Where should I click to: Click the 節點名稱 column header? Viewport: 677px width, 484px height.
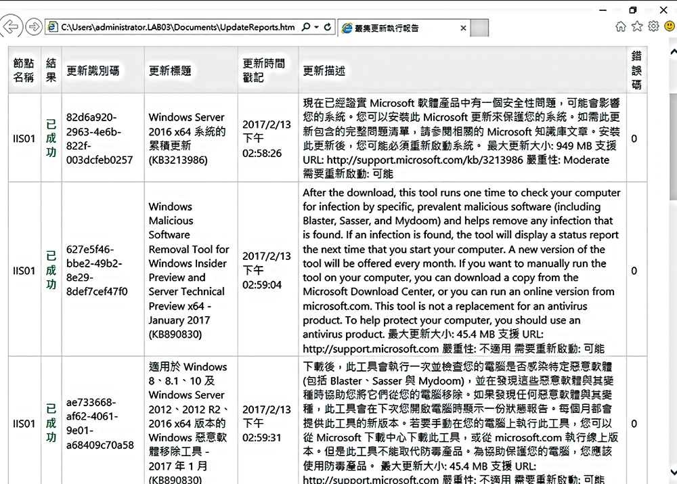pyautogui.click(x=24, y=70)
